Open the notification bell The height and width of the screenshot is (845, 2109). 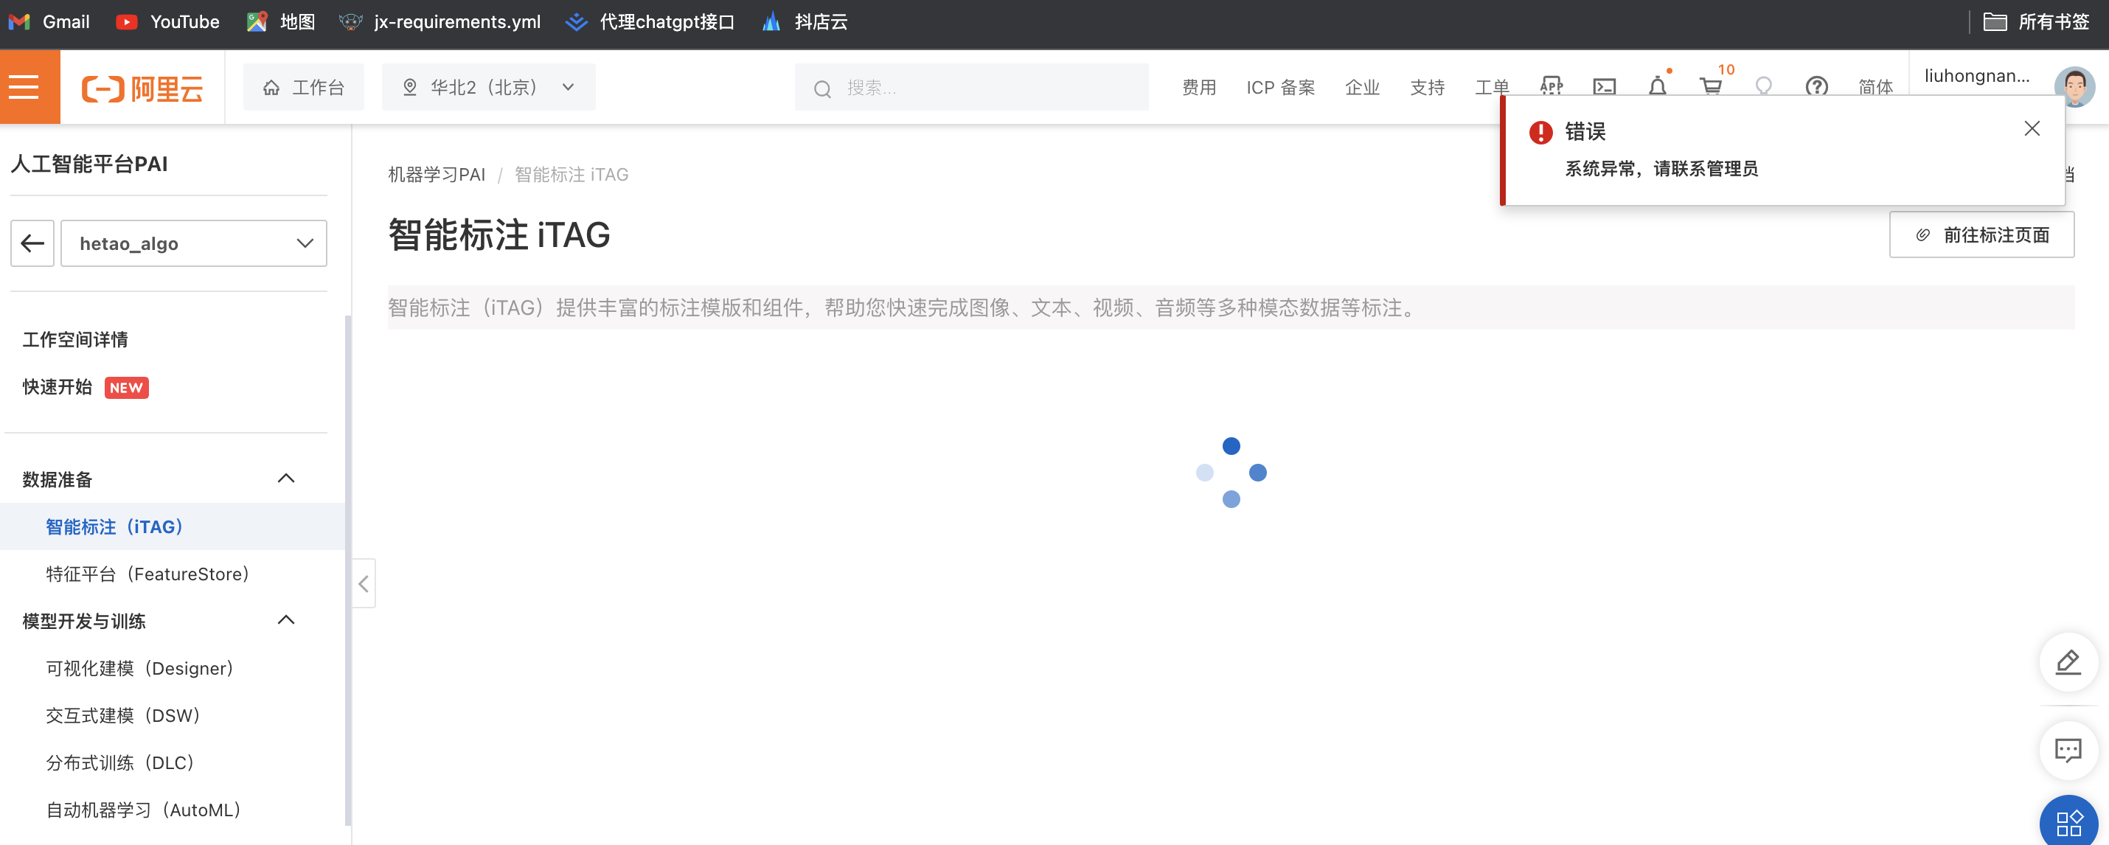pyautogui.click(x=1657, y=86)
